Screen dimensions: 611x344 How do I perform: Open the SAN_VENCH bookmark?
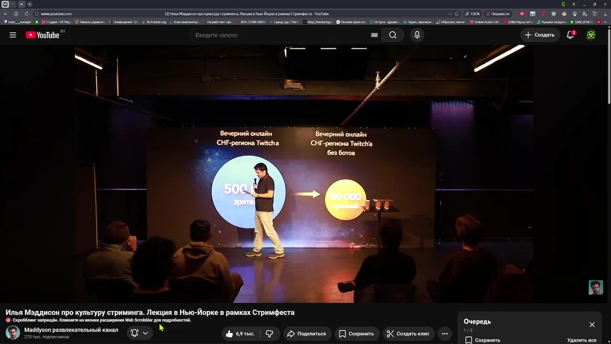coord(581,22)
